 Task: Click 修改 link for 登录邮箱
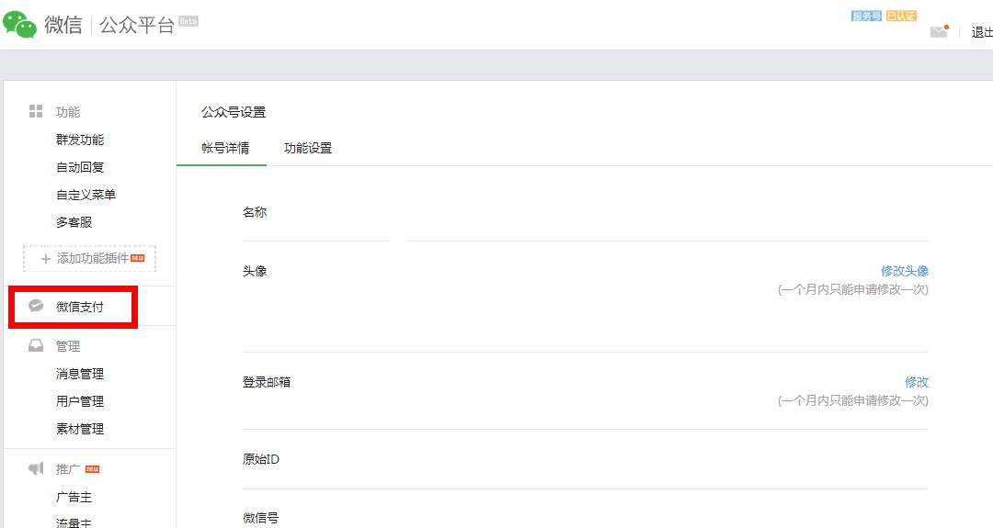[x=917, y=382]
